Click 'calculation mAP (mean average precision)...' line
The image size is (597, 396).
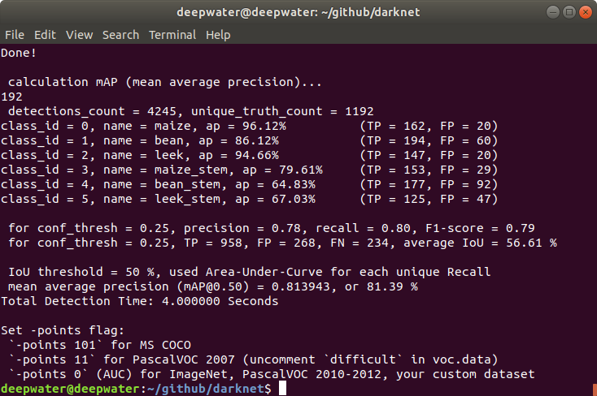point(165,82)
